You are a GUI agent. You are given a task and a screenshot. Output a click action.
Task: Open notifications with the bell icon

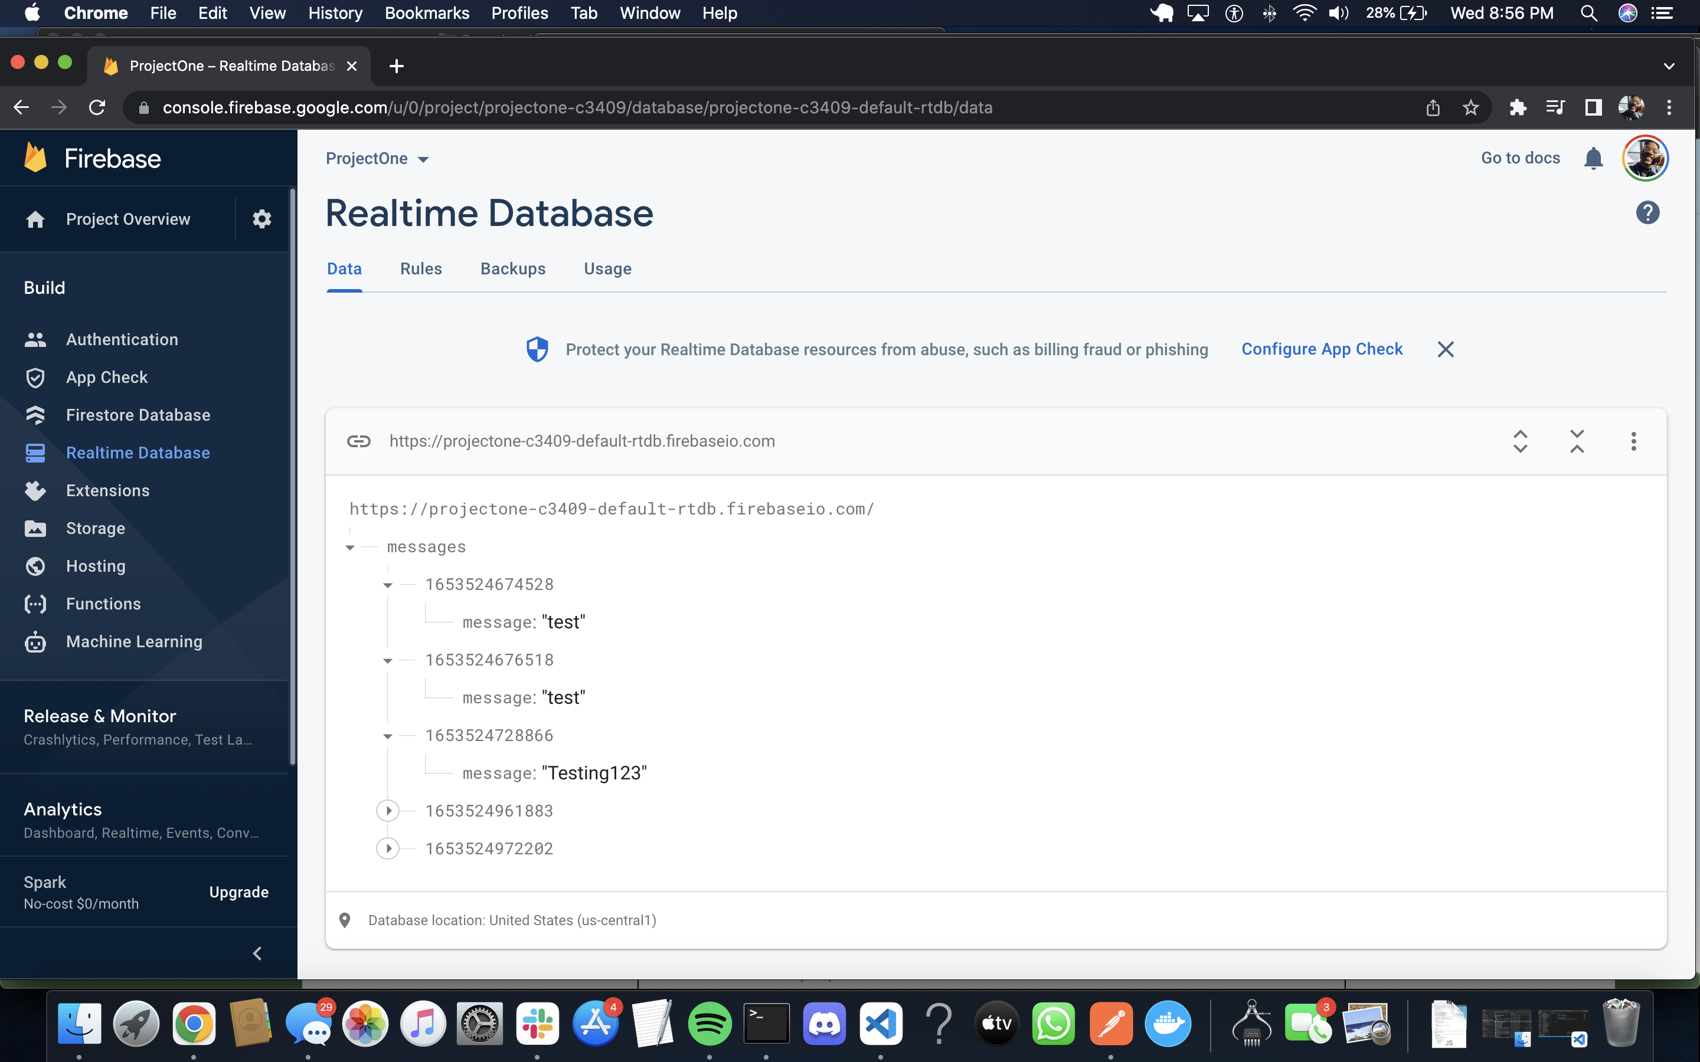[x=1593, y=158]
